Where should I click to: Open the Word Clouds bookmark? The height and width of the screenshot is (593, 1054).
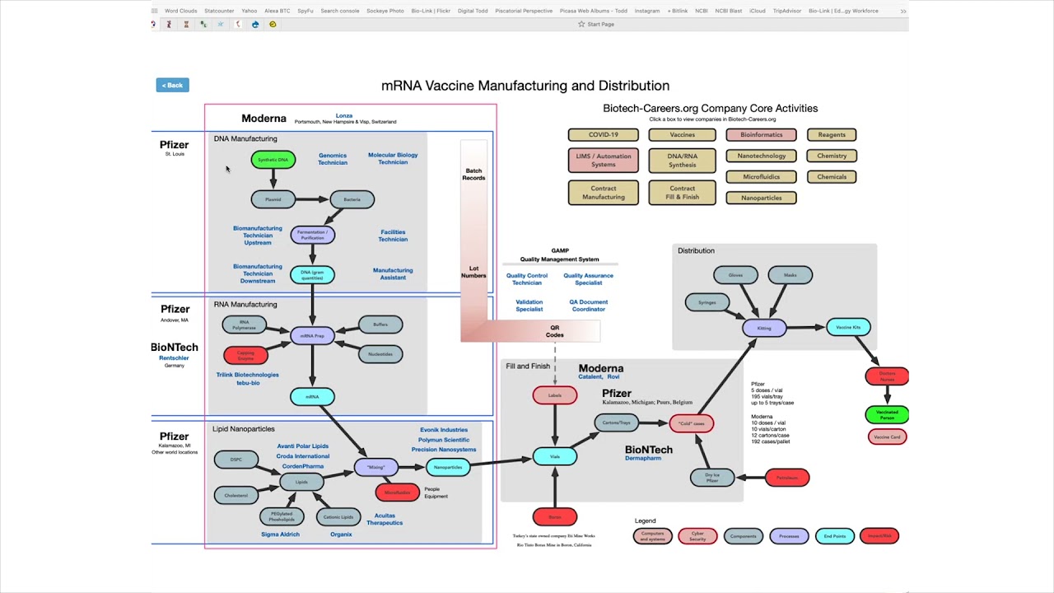pos(181,11)
